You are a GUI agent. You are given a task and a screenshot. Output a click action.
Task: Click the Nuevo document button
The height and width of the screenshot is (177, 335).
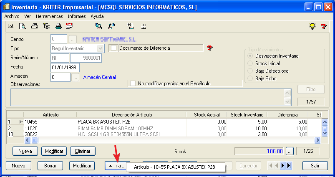coord(19,166)
